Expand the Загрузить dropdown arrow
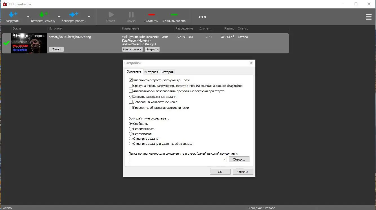Screen dimensions: 376x210 (28, 17)
